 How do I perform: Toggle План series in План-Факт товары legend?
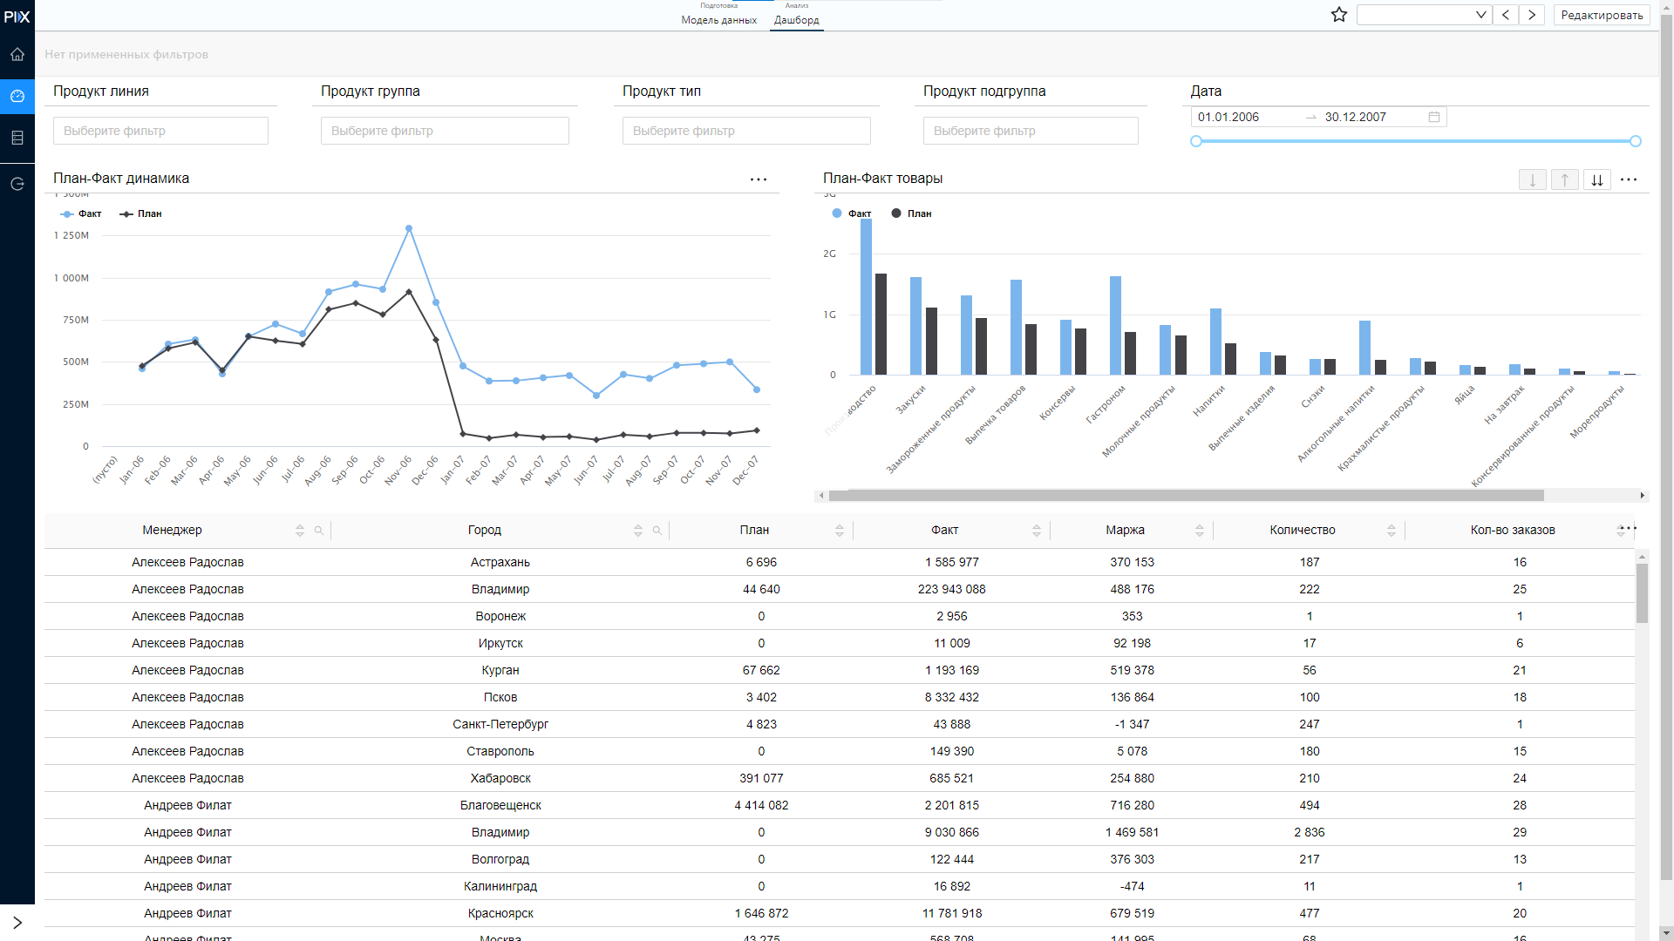coord(911,213)
